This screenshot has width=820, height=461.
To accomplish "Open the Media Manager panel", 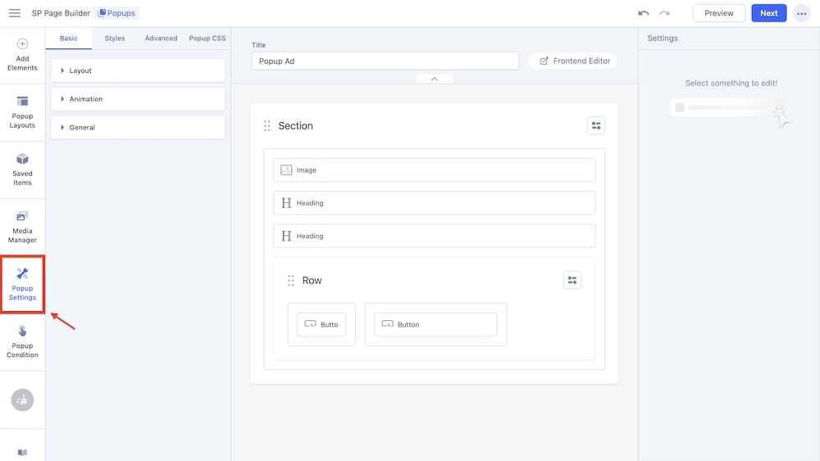I will pos(22,227).
